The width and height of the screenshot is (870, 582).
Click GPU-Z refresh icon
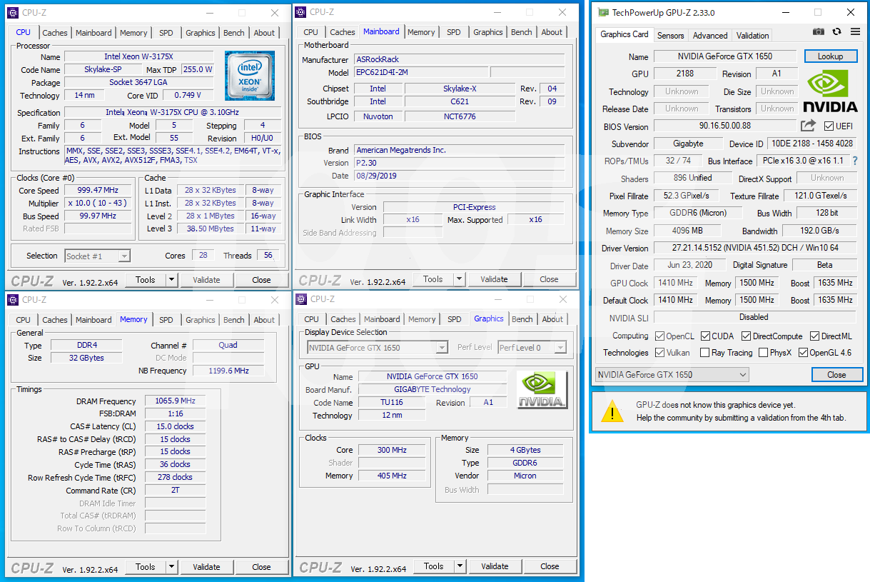[x=836, y=32]
